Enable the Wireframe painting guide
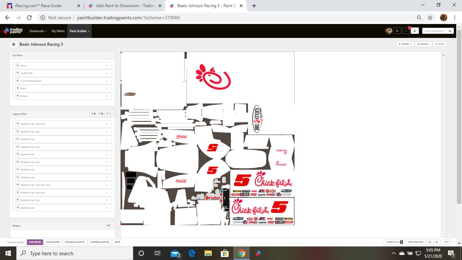Viewport: 462px width, 260px height. (x=53, y=242)
